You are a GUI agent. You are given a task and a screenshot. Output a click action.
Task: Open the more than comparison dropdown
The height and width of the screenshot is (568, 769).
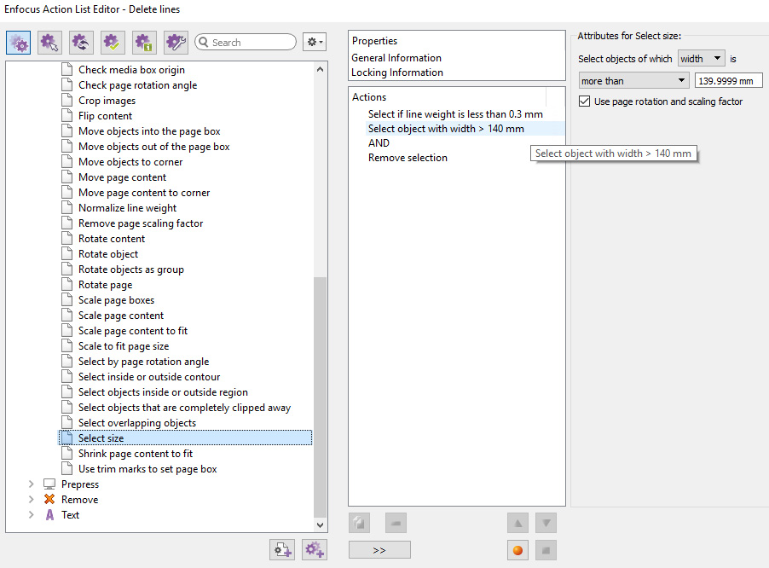[x=633, y=81]
